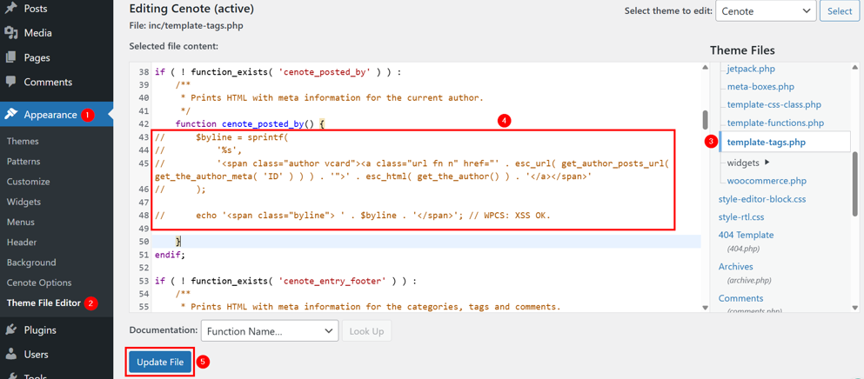Click the Appearance paintbrush icon

(x=11, y=115)
